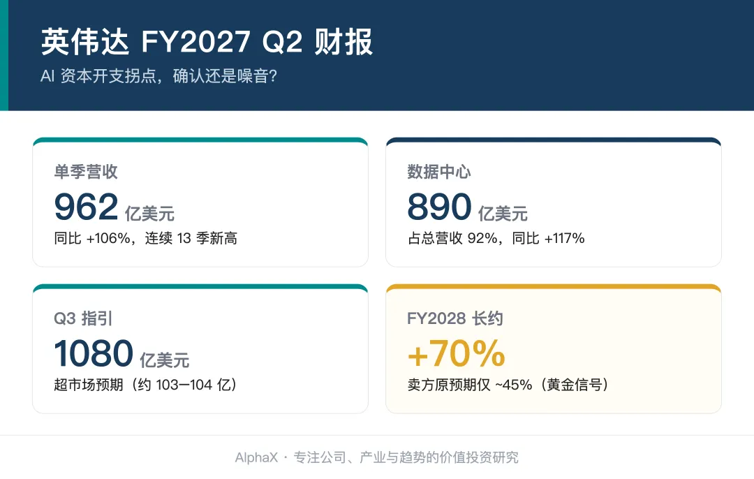This screenshot has width=754, height=479.
Task: Select the 数据中心 card label
Action: click(x=439, y=172)
